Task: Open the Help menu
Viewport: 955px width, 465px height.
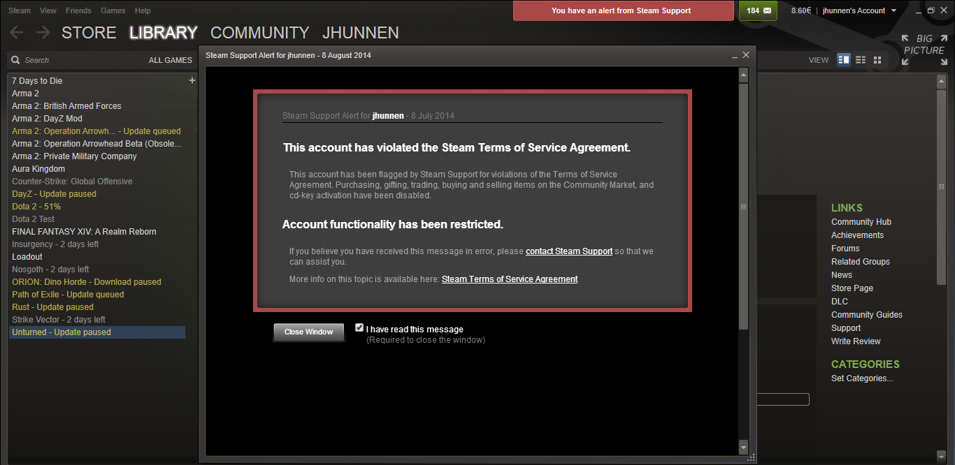Action: pos(143,10)
